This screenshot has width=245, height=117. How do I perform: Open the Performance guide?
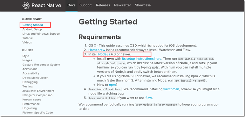(x=31, y=104)
